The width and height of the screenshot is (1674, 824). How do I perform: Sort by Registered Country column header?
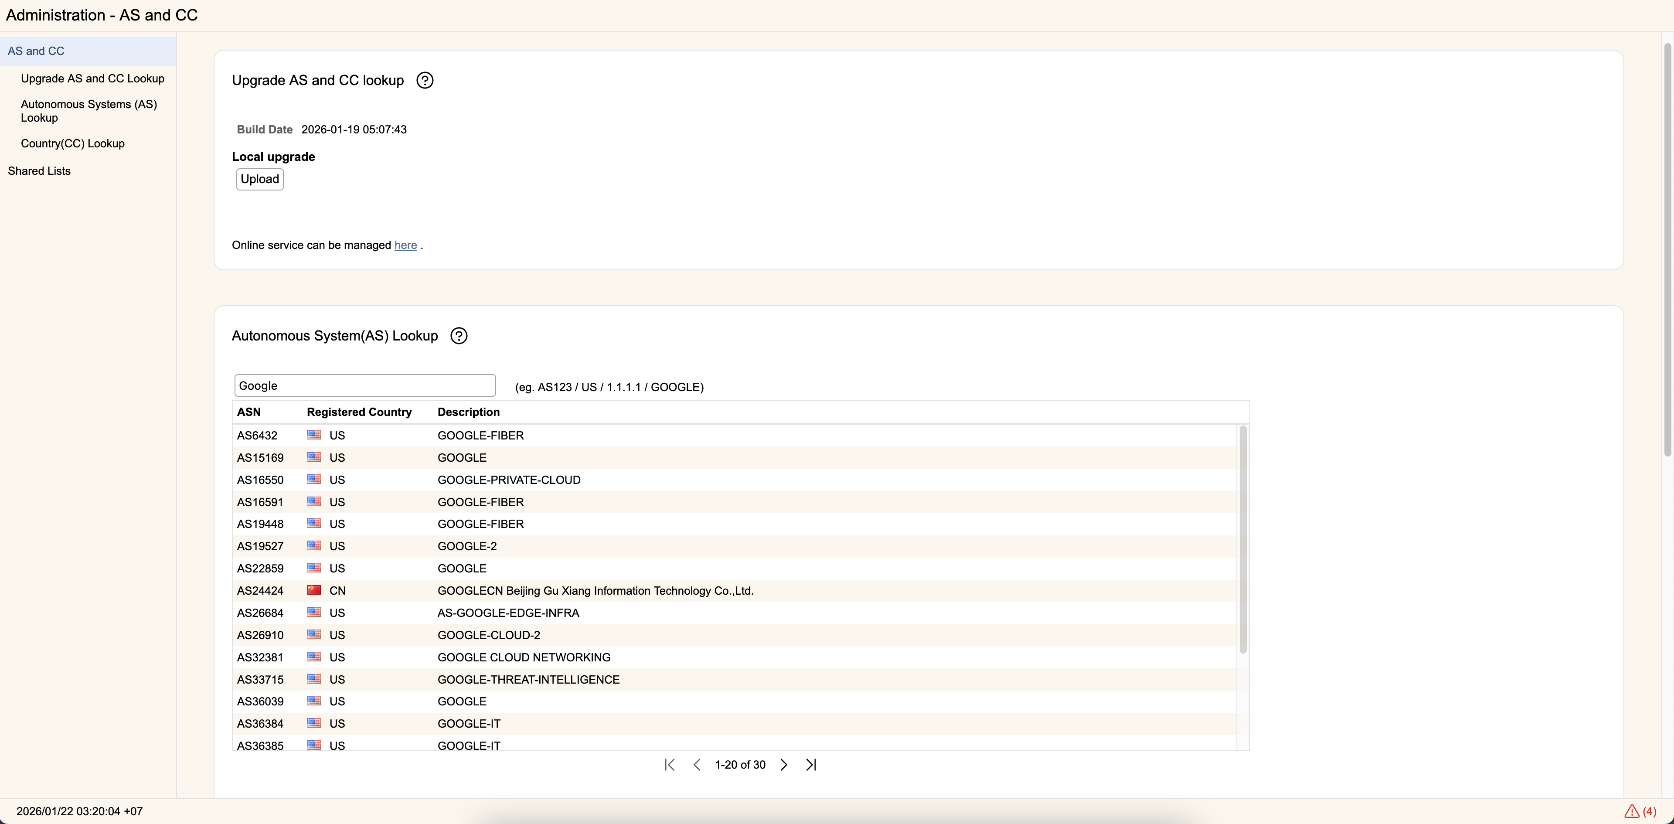359,412
